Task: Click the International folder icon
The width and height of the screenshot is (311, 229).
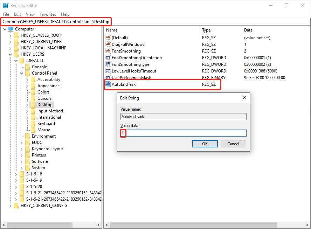Action: point(33,117)
